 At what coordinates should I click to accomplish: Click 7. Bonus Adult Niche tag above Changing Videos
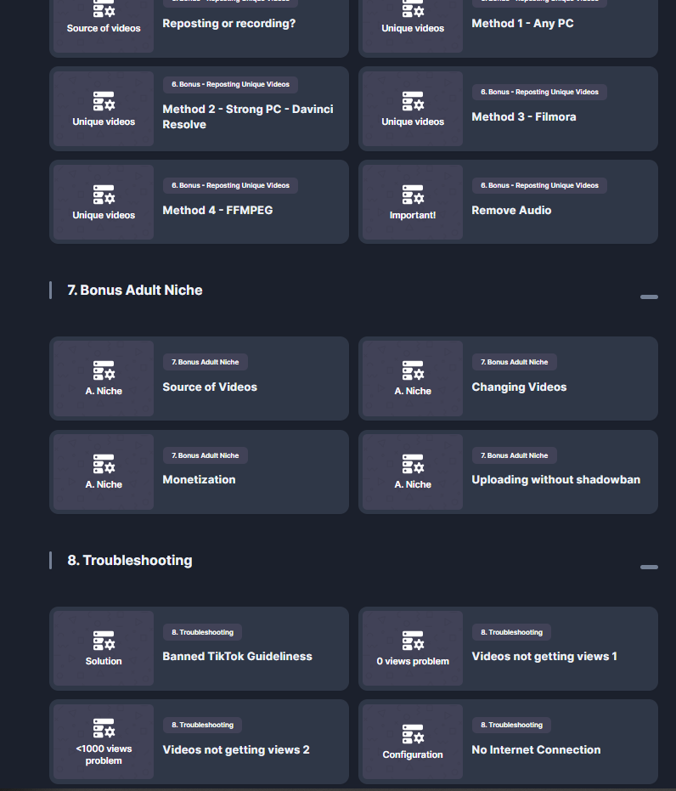[514, 362]
